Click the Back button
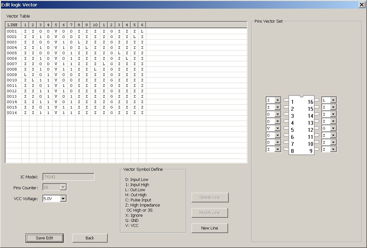The width and height of the screenshot is (367, 248). [x=90, y=238]
